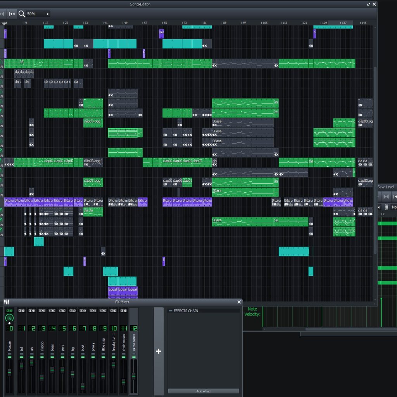Add a new FX channel with plus button

click(159, 351)
